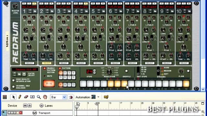This screenshot has height=116, width=207.
Task: Change the Edit Steps range switch
Action: click(x=138, y=71)
